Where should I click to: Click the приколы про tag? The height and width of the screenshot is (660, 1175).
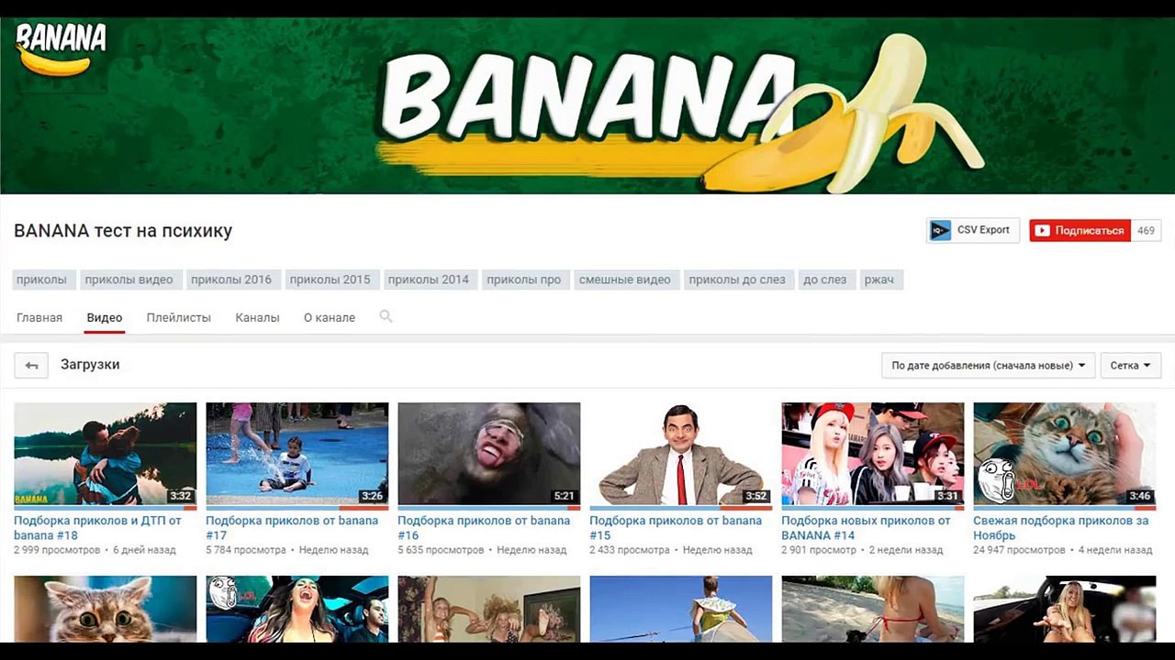point(524,280)
